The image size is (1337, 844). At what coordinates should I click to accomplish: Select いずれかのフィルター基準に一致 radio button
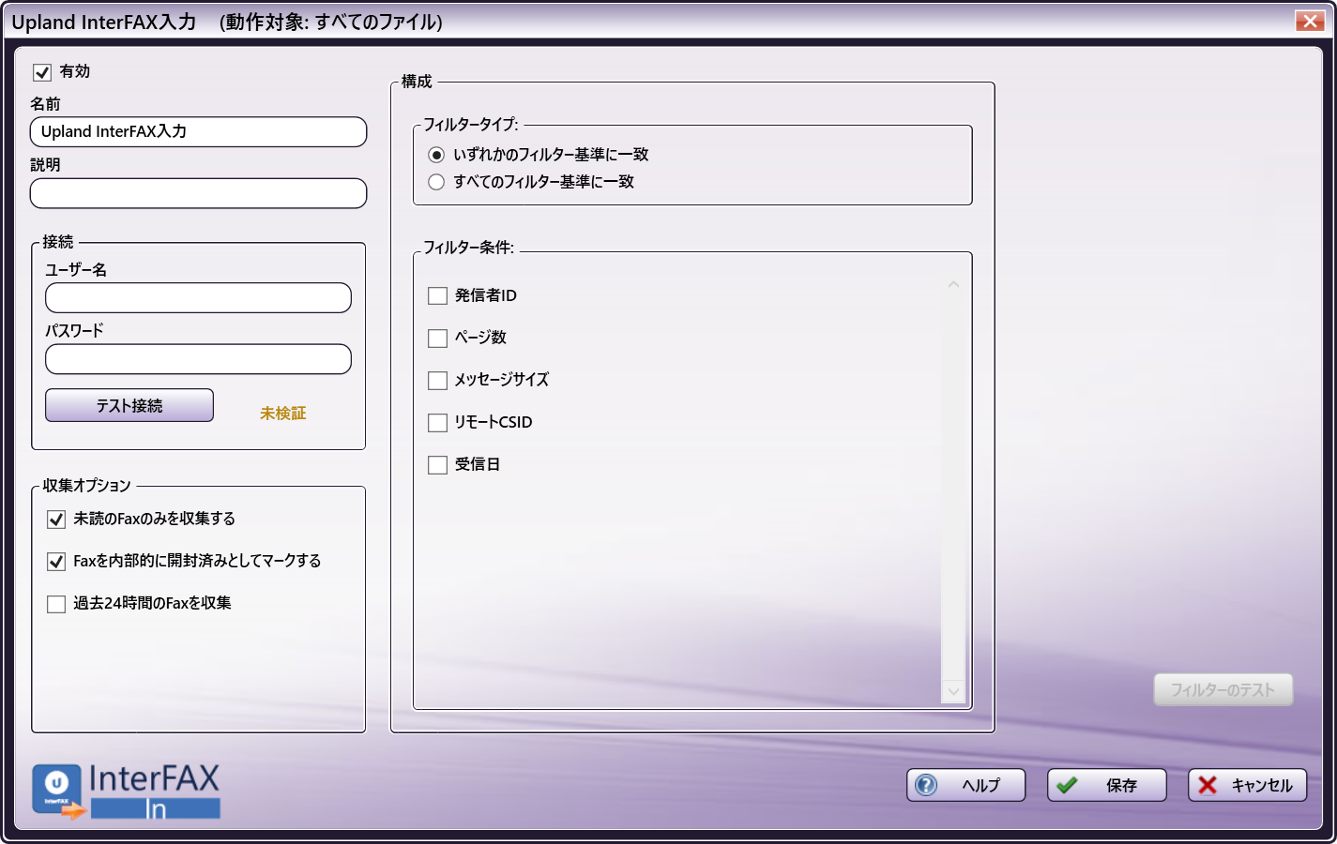[x=436, y=155]
